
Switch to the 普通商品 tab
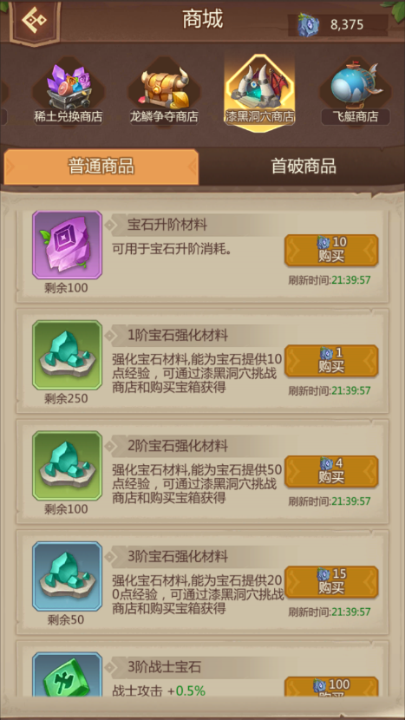pyautogui.click(x=101, y=167)
